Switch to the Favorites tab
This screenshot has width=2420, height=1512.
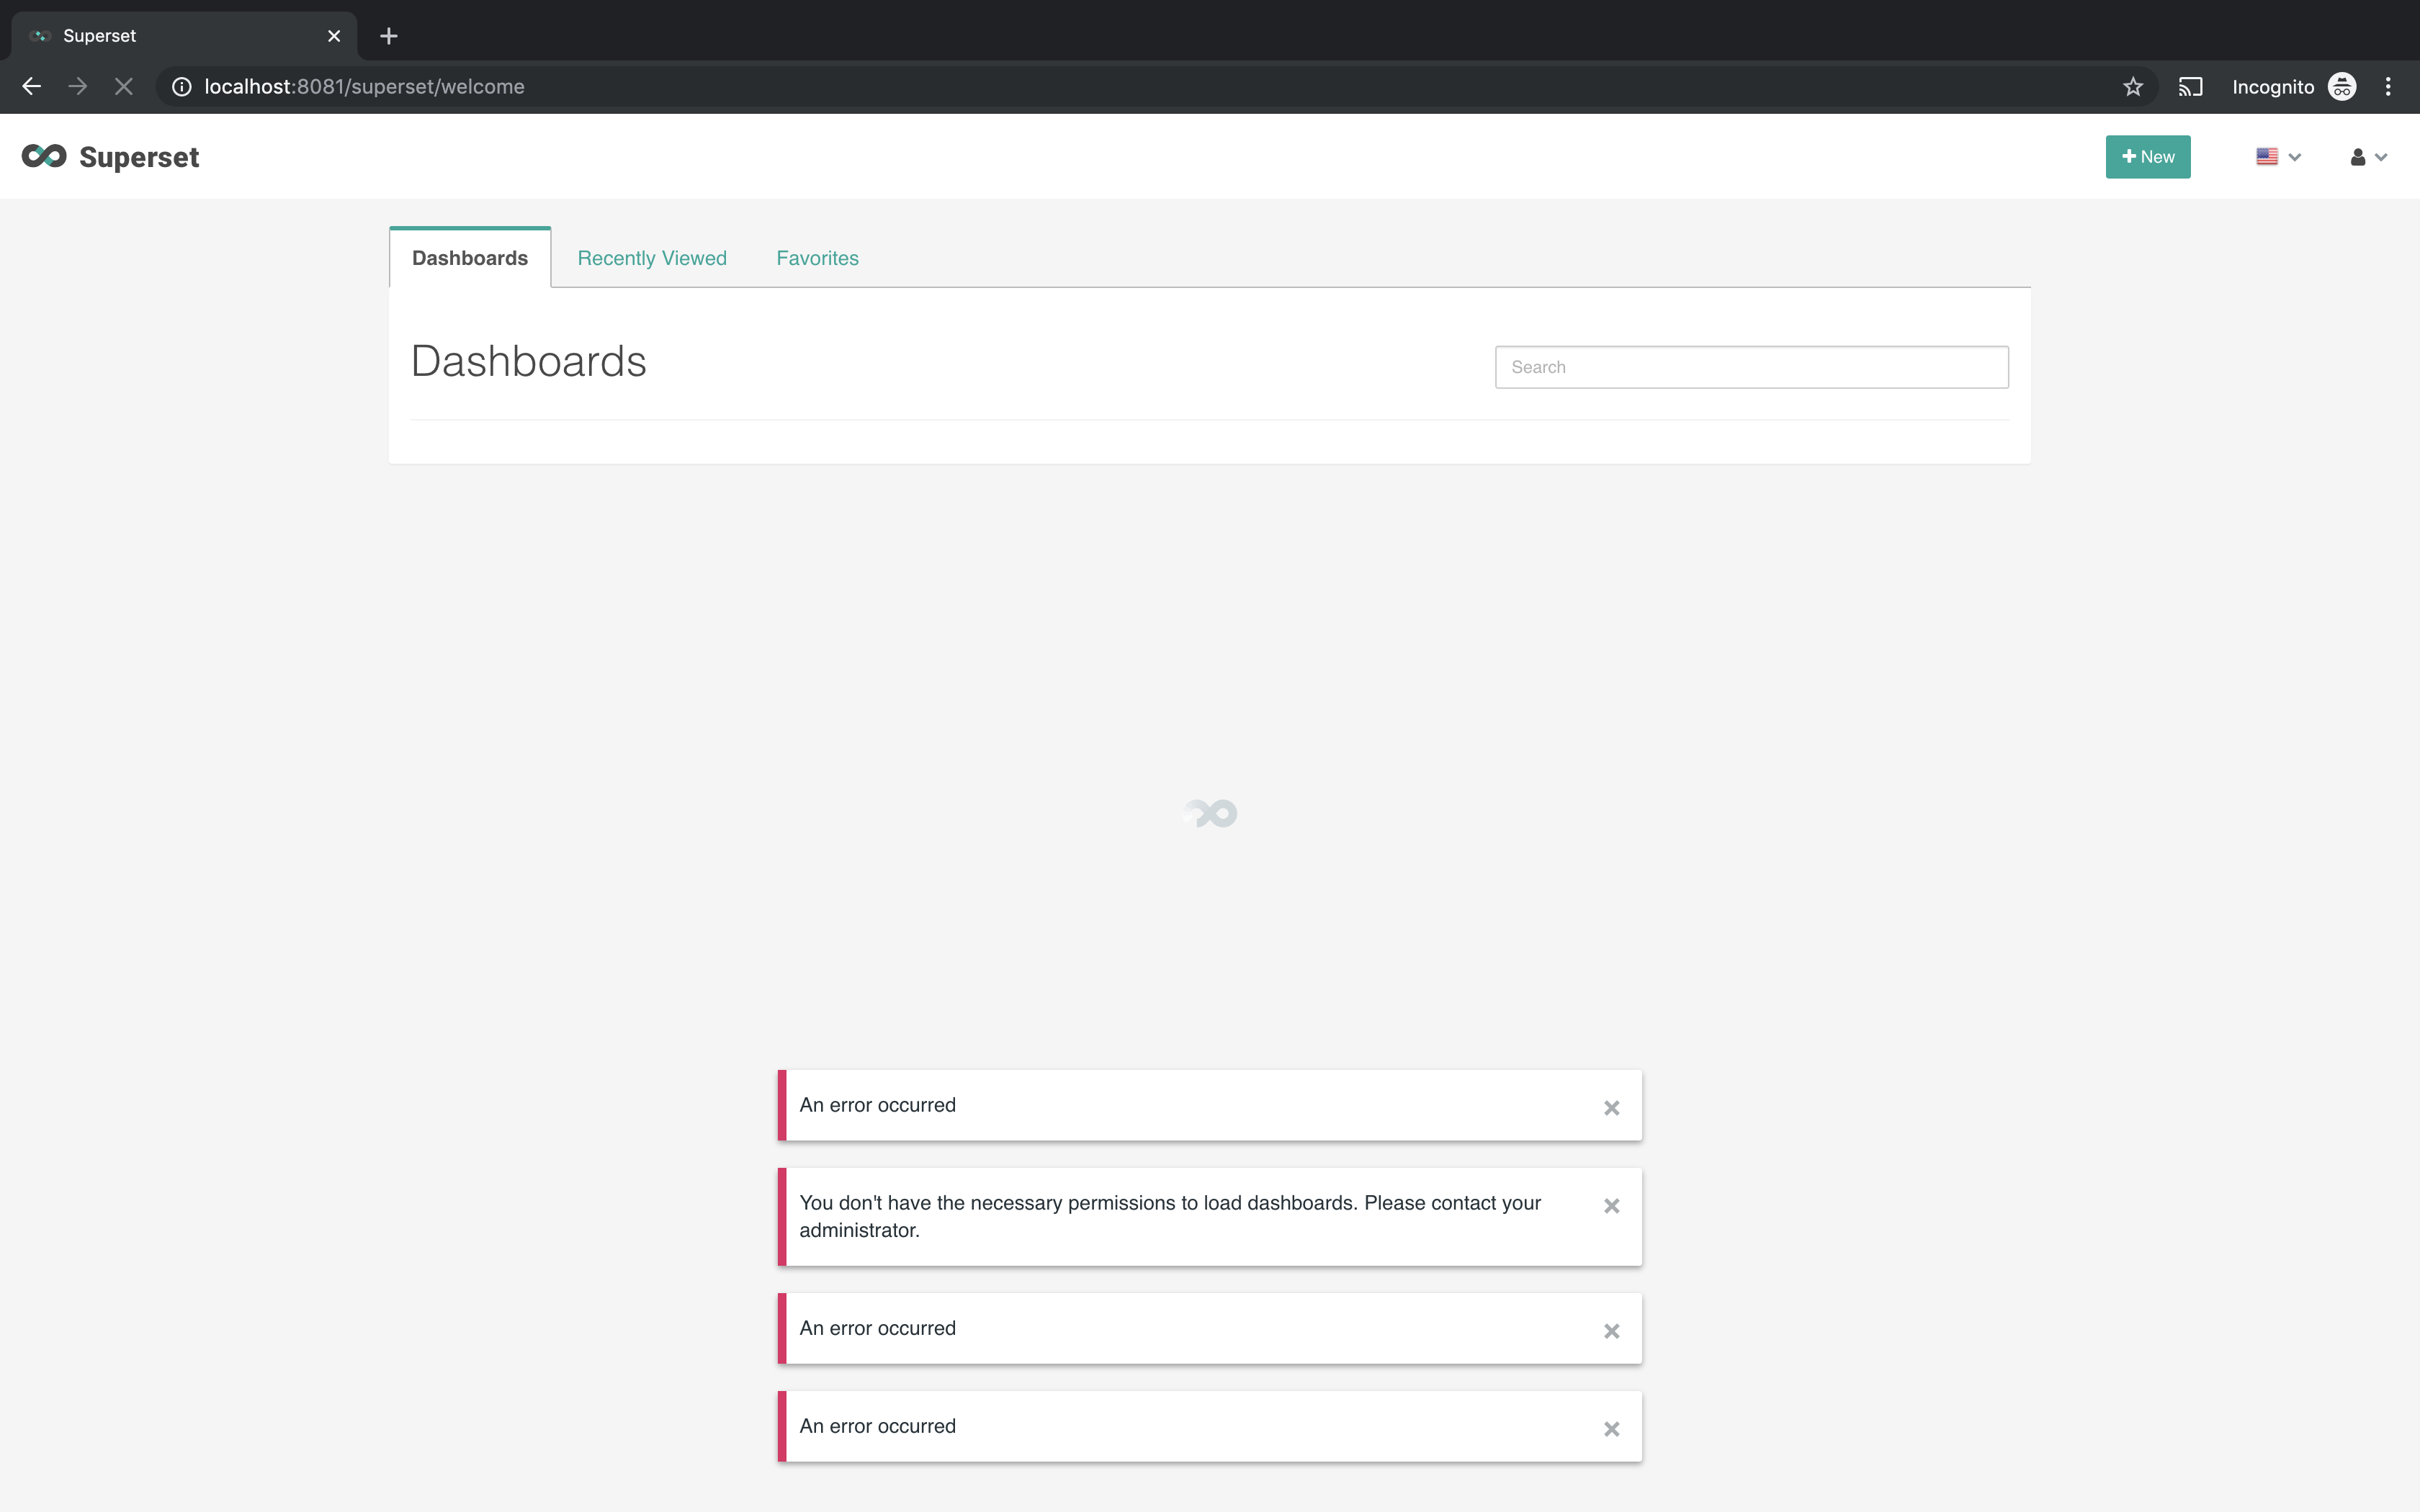click(817, 258)
